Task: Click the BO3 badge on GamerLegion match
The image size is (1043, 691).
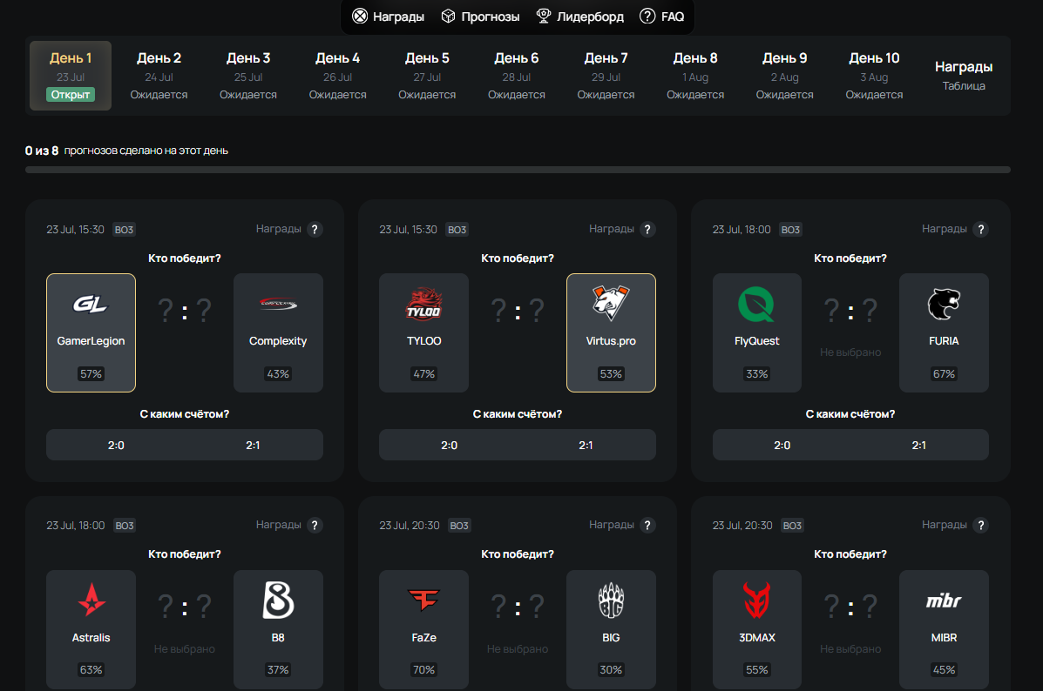Action: 125,229
